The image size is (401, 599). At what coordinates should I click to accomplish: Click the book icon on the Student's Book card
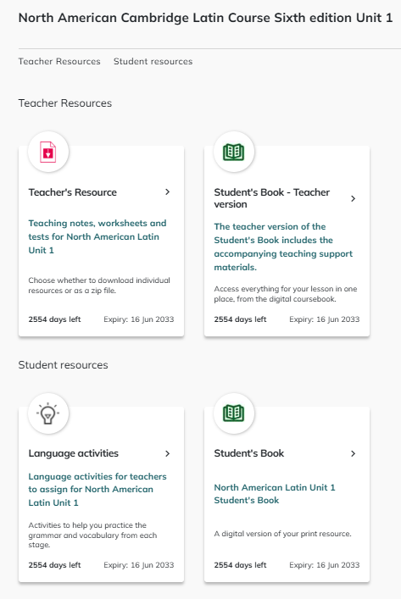pos(234,413)
